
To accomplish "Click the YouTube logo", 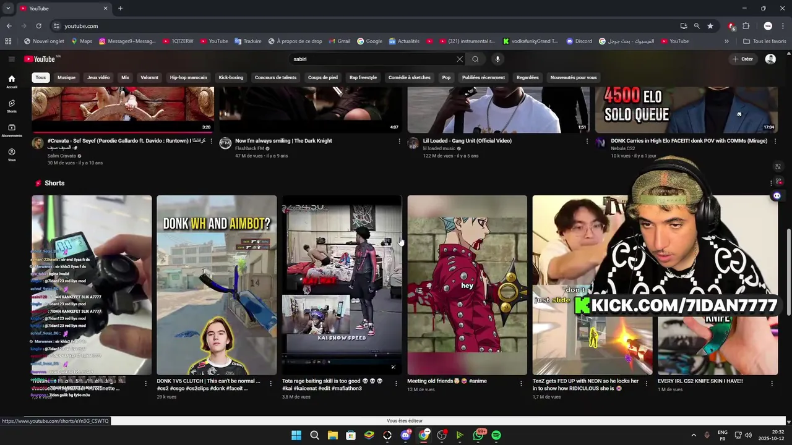I will tap(40, 59).
